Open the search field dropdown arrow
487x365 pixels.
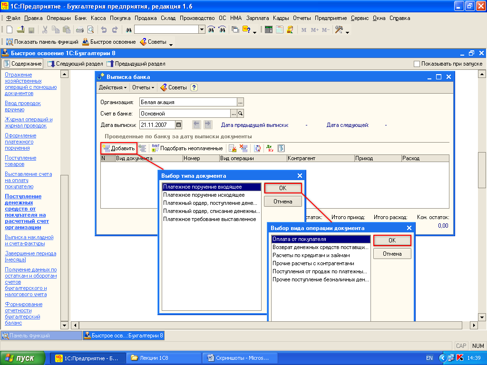click(202, 30)
